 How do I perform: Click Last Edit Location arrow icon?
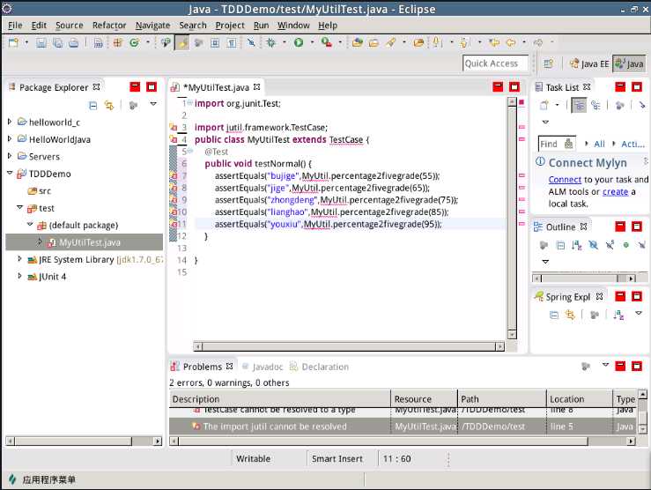tap(494, 42)
